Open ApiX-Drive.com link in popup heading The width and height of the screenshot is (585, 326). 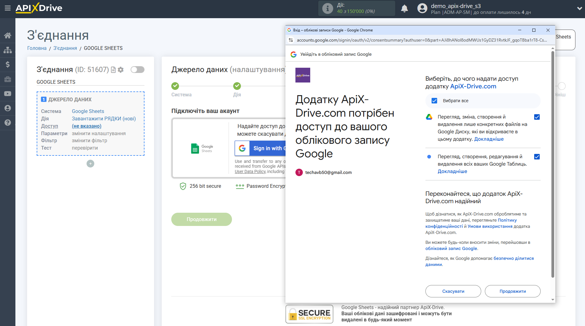tap(473, 87)
